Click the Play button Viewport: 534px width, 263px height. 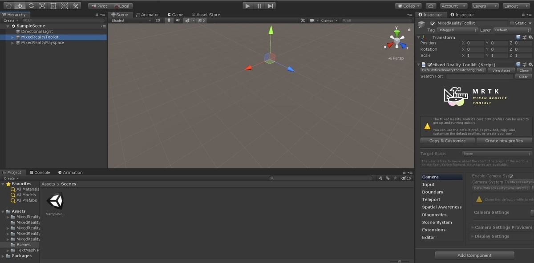248,6
